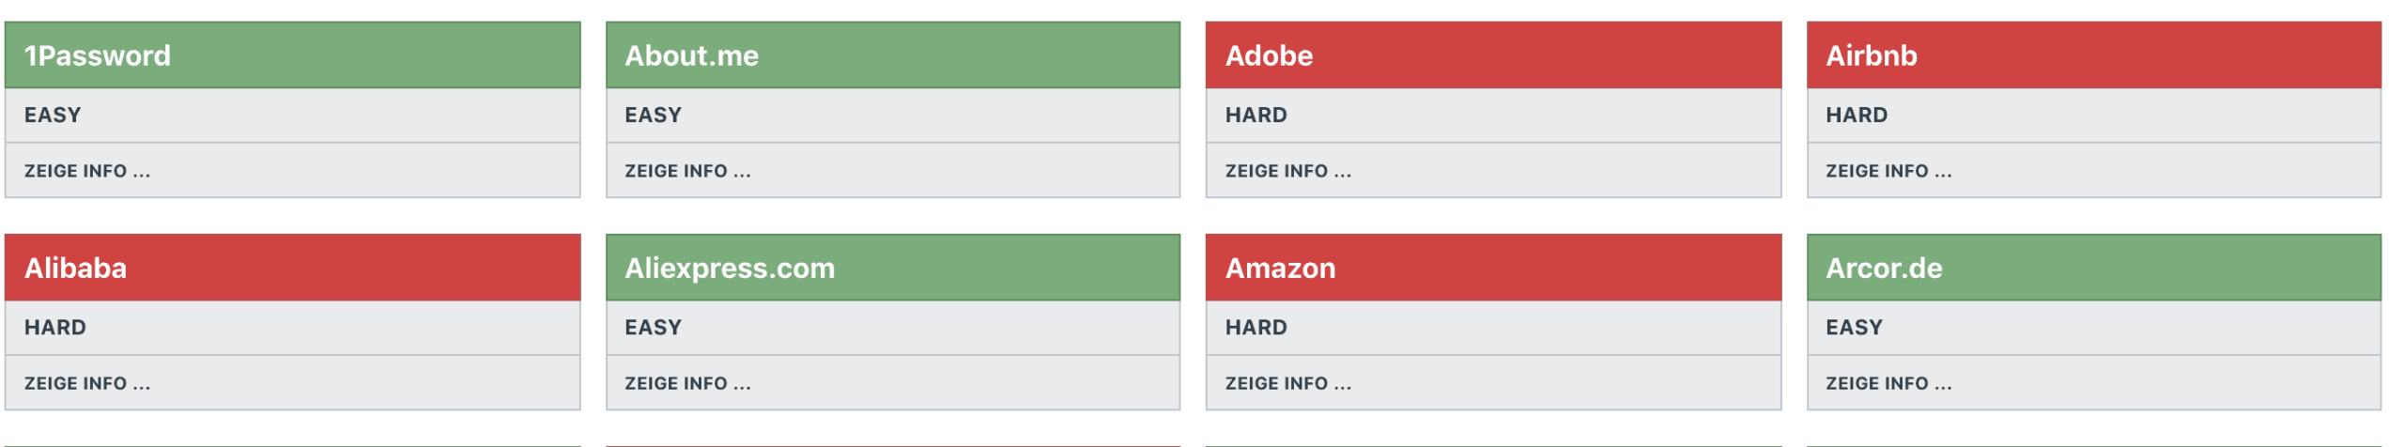Screen dimensions: 2404x447
Task: Expand ZEIGE INFO under About.me
Action: pos(687,171)
